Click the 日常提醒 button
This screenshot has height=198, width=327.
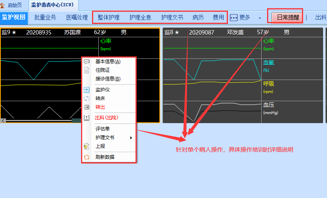pyautogui.click(x=287, y=17)
